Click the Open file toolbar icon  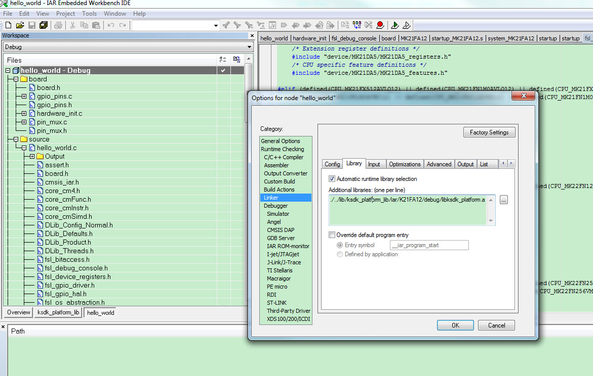[20, 25]
